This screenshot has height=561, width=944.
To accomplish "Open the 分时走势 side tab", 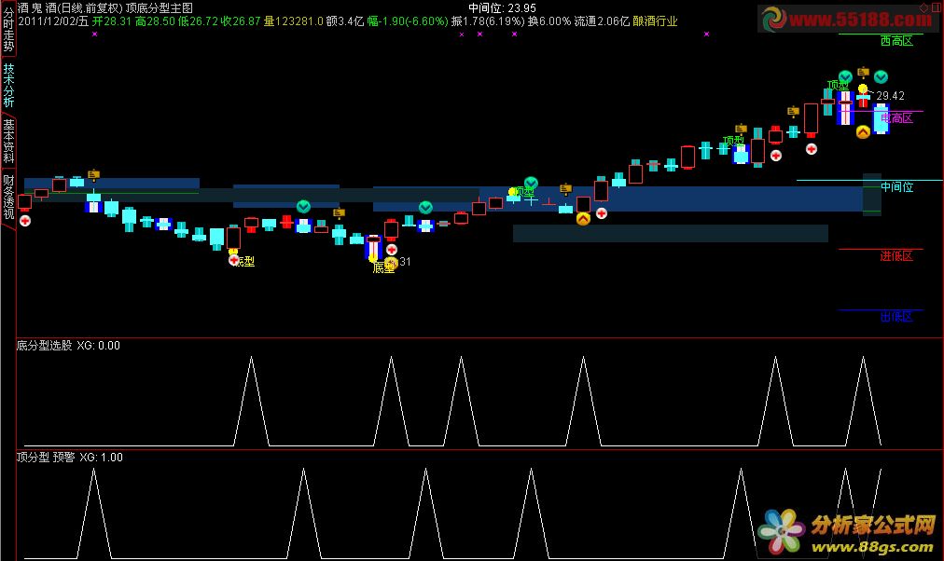I will tap(7, 28).
